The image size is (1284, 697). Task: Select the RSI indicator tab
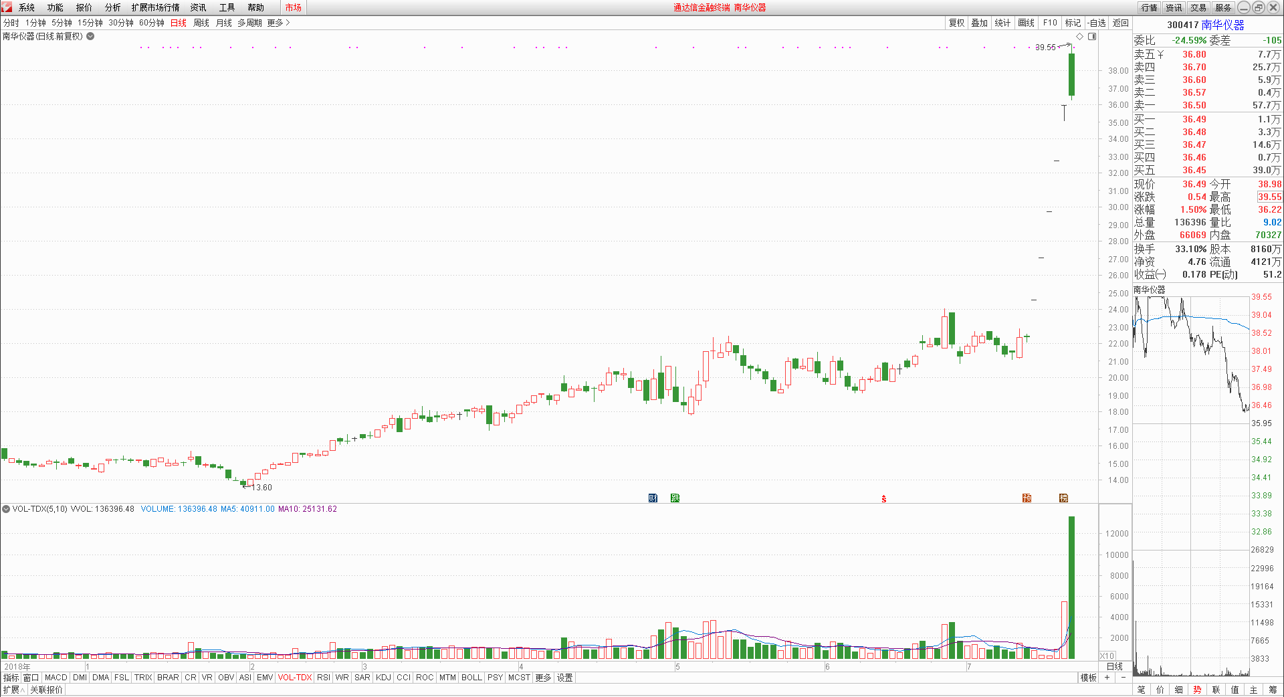point(324,678)
